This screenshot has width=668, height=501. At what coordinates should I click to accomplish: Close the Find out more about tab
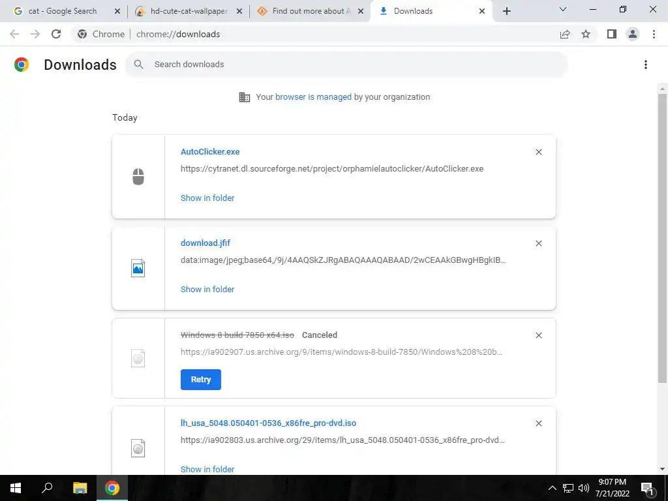click(361, 11)
